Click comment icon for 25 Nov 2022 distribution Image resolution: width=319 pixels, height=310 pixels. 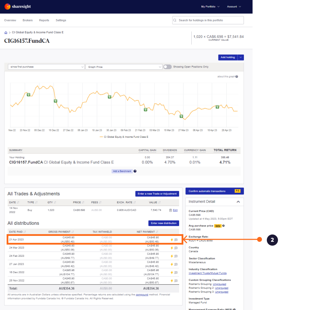[176, 281]
